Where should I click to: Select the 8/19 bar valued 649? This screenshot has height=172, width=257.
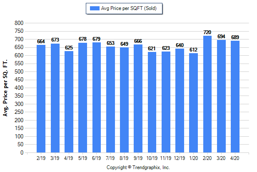pyautogui.click(x=124, y=100)
